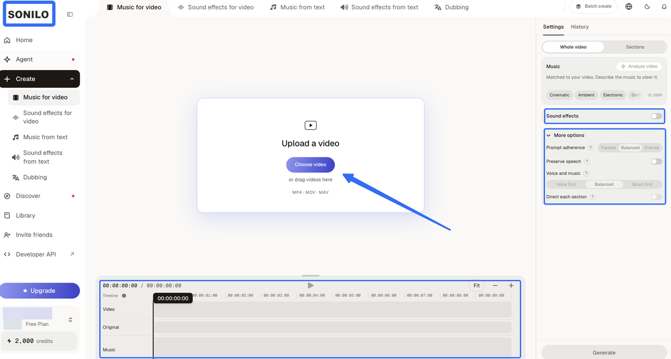Click the Batch create stack icon
671x359 pixels.
(x=579, y=7)
